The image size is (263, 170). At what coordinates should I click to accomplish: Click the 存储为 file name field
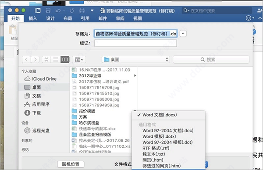click(135, 34)
